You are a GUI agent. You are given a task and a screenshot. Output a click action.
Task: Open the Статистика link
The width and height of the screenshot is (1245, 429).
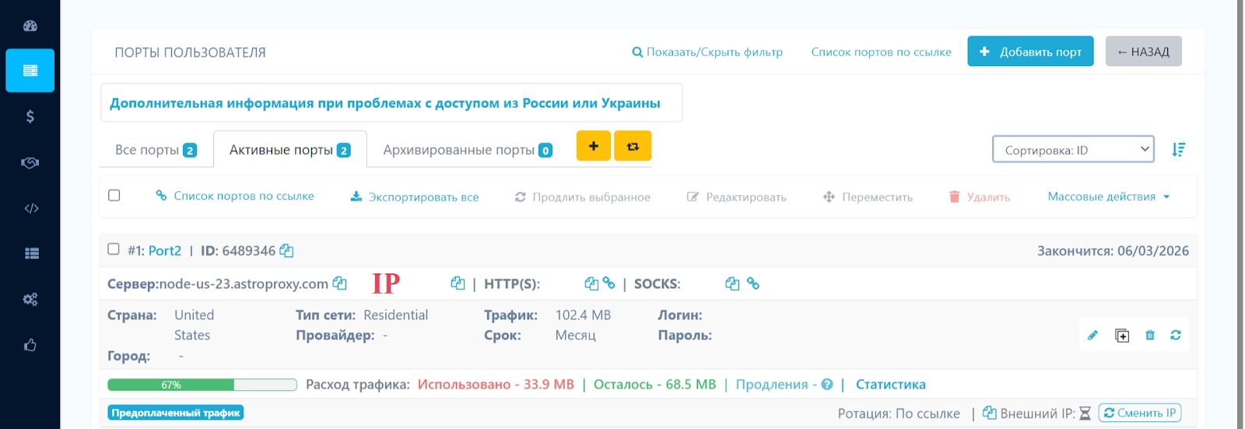[890, 385]
